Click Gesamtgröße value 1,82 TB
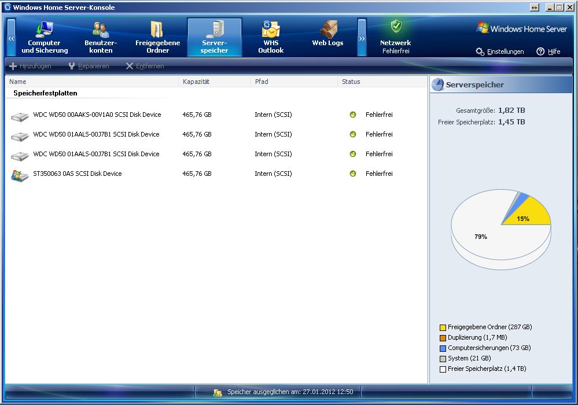578x405 pixels. click(x=511, y=110)
